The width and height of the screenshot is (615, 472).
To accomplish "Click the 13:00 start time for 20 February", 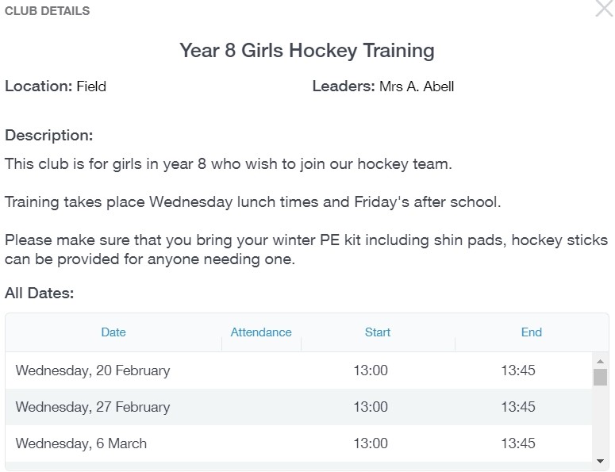I will tap(371, 370).
